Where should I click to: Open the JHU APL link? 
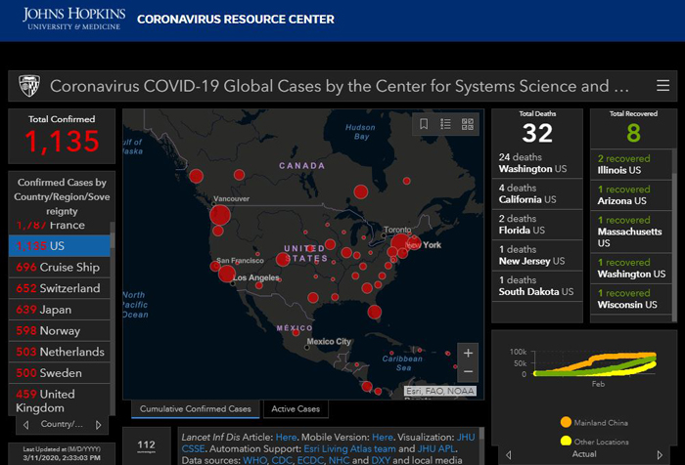pos(436,448)
